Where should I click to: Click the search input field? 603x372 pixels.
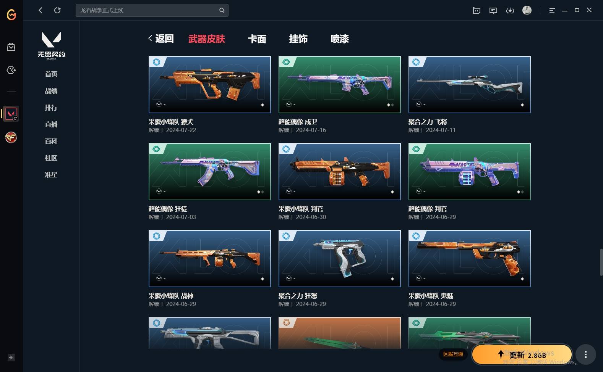tap(147, 10)
